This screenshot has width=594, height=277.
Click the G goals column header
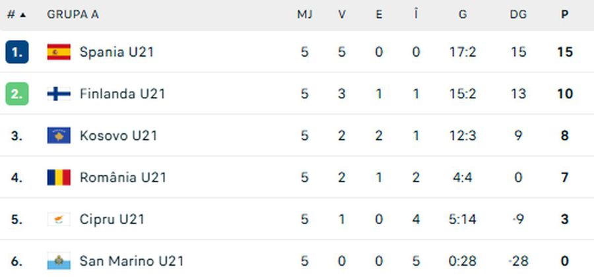click(462, 15)
